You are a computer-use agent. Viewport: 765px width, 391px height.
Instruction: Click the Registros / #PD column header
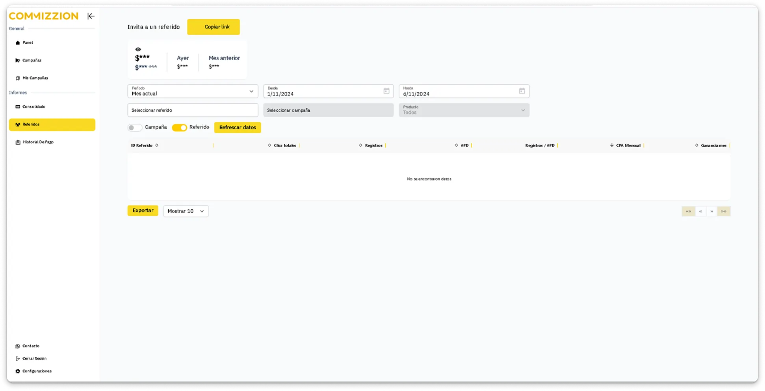(x=540, y=145)
